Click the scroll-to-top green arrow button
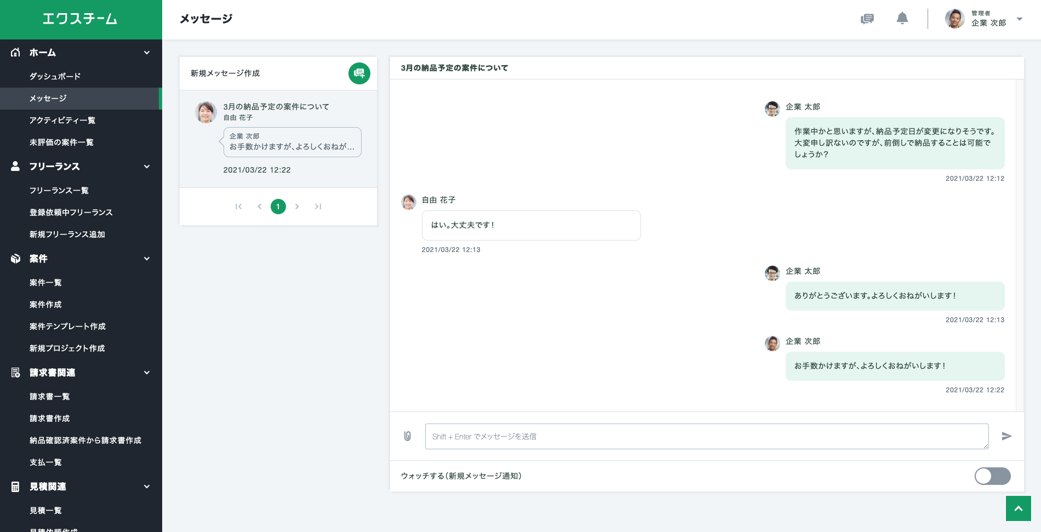Screen dimensions: 1041x532 [x=1018, y=508]
